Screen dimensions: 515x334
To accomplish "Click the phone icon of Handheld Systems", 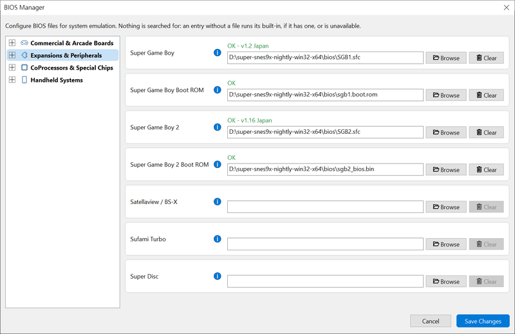I will click(x=24, y=80).
